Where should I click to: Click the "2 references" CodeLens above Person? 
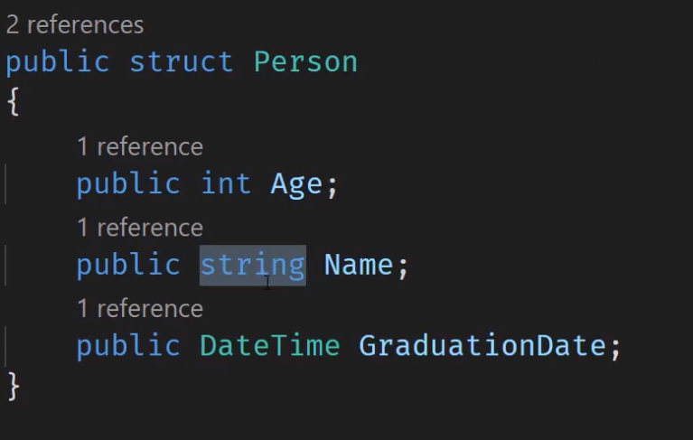pos(75,24)
